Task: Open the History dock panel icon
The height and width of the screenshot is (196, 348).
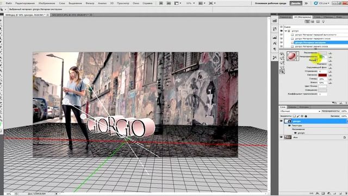Action: point(275,29)
